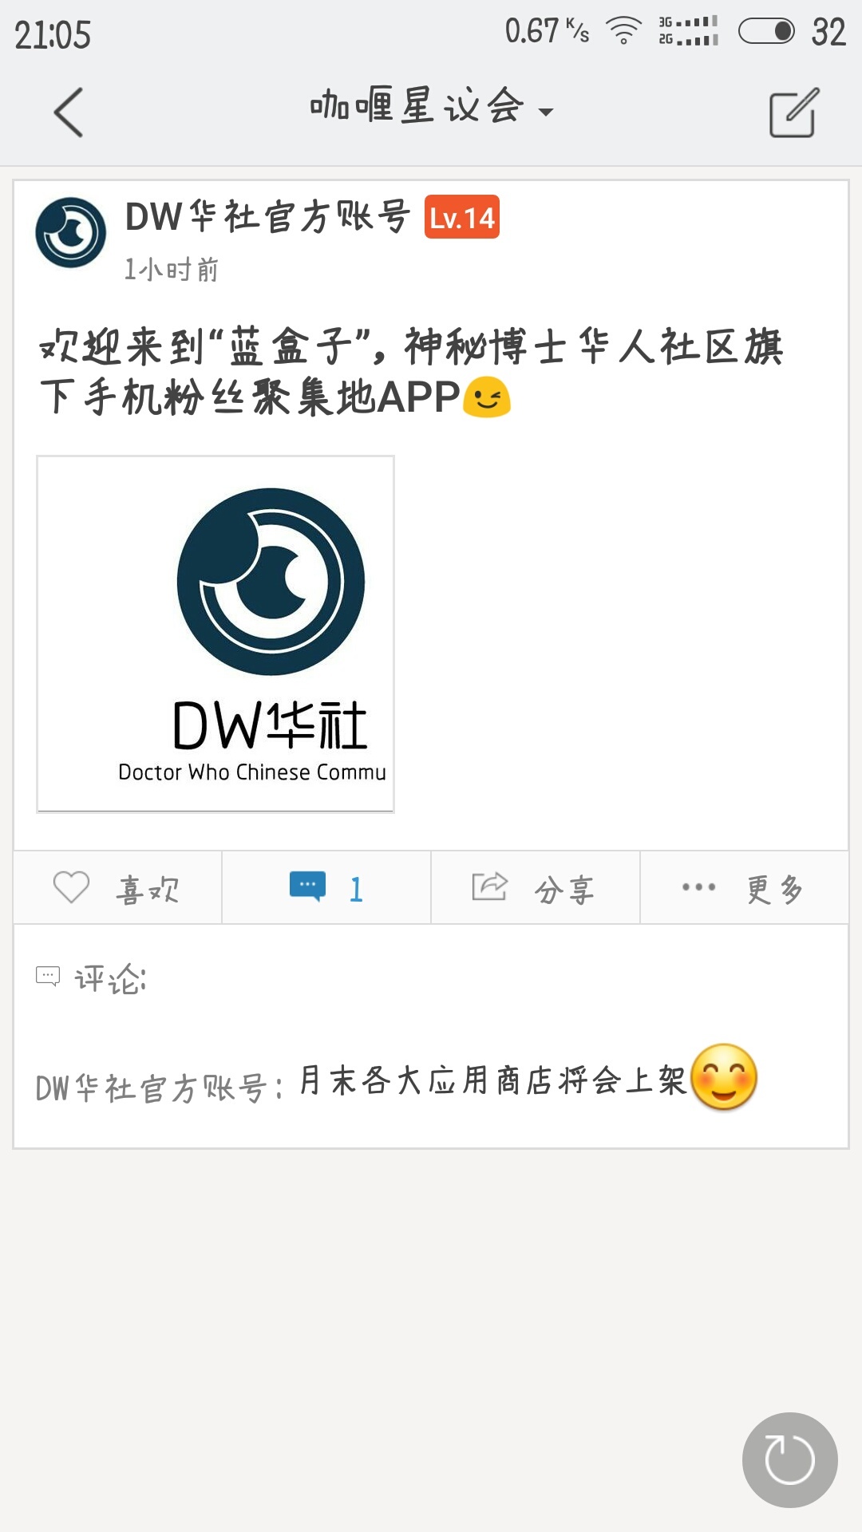The width and height of the screenshot is (862, 1532).
Task: Tap the heart like icon
Action: coord(71,887)
